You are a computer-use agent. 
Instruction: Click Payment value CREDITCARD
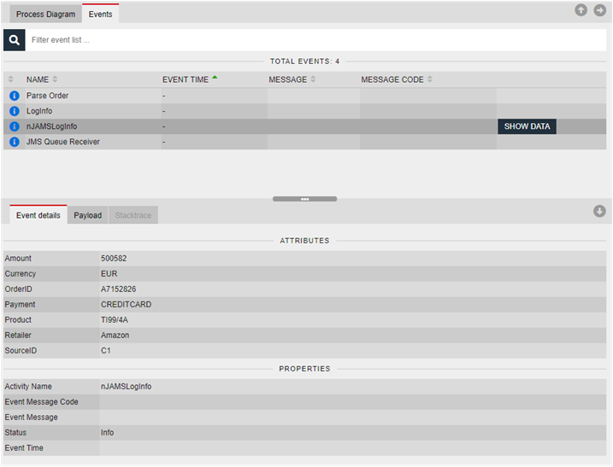(127, 305)
